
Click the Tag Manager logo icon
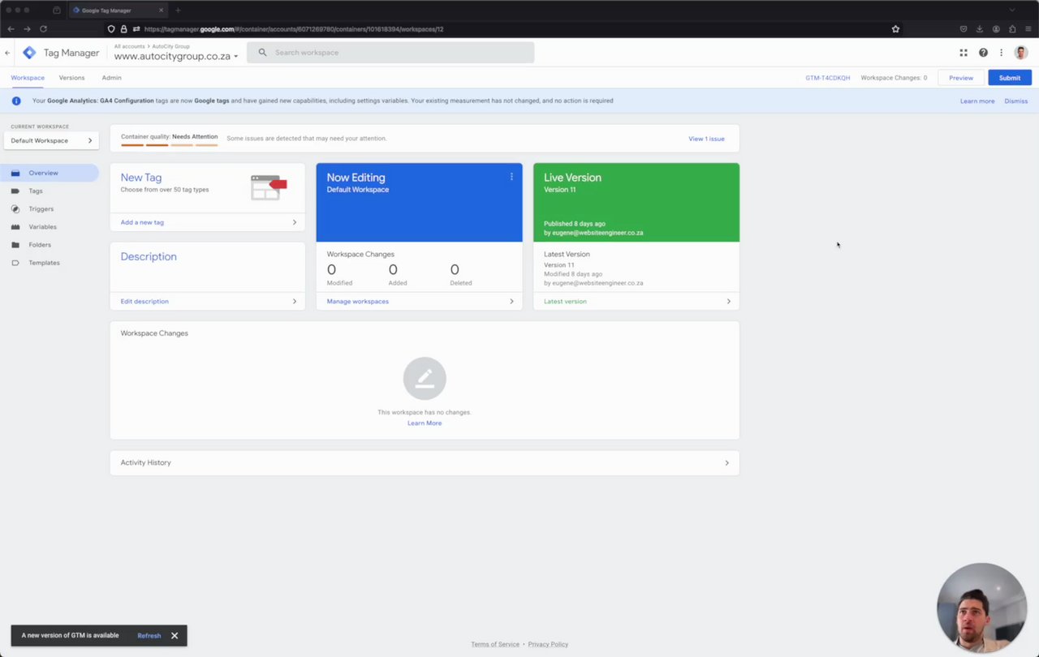29,53
